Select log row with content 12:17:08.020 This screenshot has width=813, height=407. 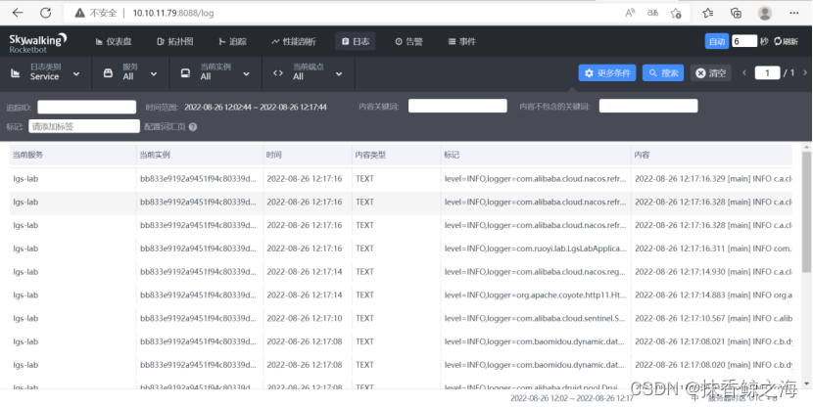[401, 365]
